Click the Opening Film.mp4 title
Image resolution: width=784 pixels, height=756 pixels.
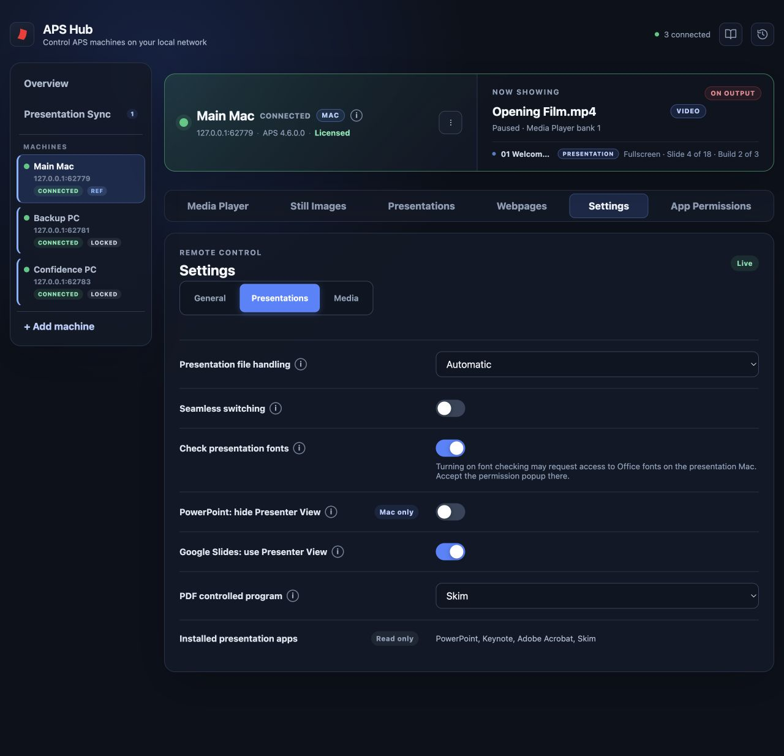pyautogui.click(x=544, y=112)
